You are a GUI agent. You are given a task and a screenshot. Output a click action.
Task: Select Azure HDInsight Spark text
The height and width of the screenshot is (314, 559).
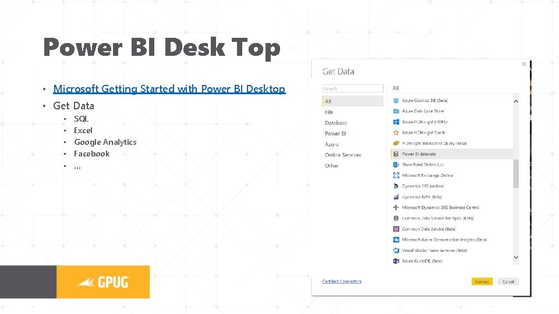423,133
